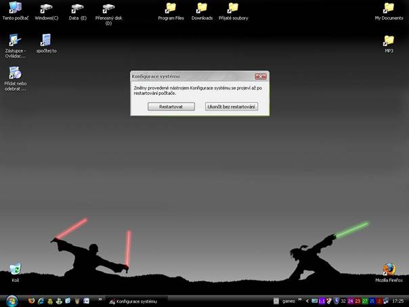Expand the quick launch overflow chevron
Screen dimensions: 409x307
100,300
